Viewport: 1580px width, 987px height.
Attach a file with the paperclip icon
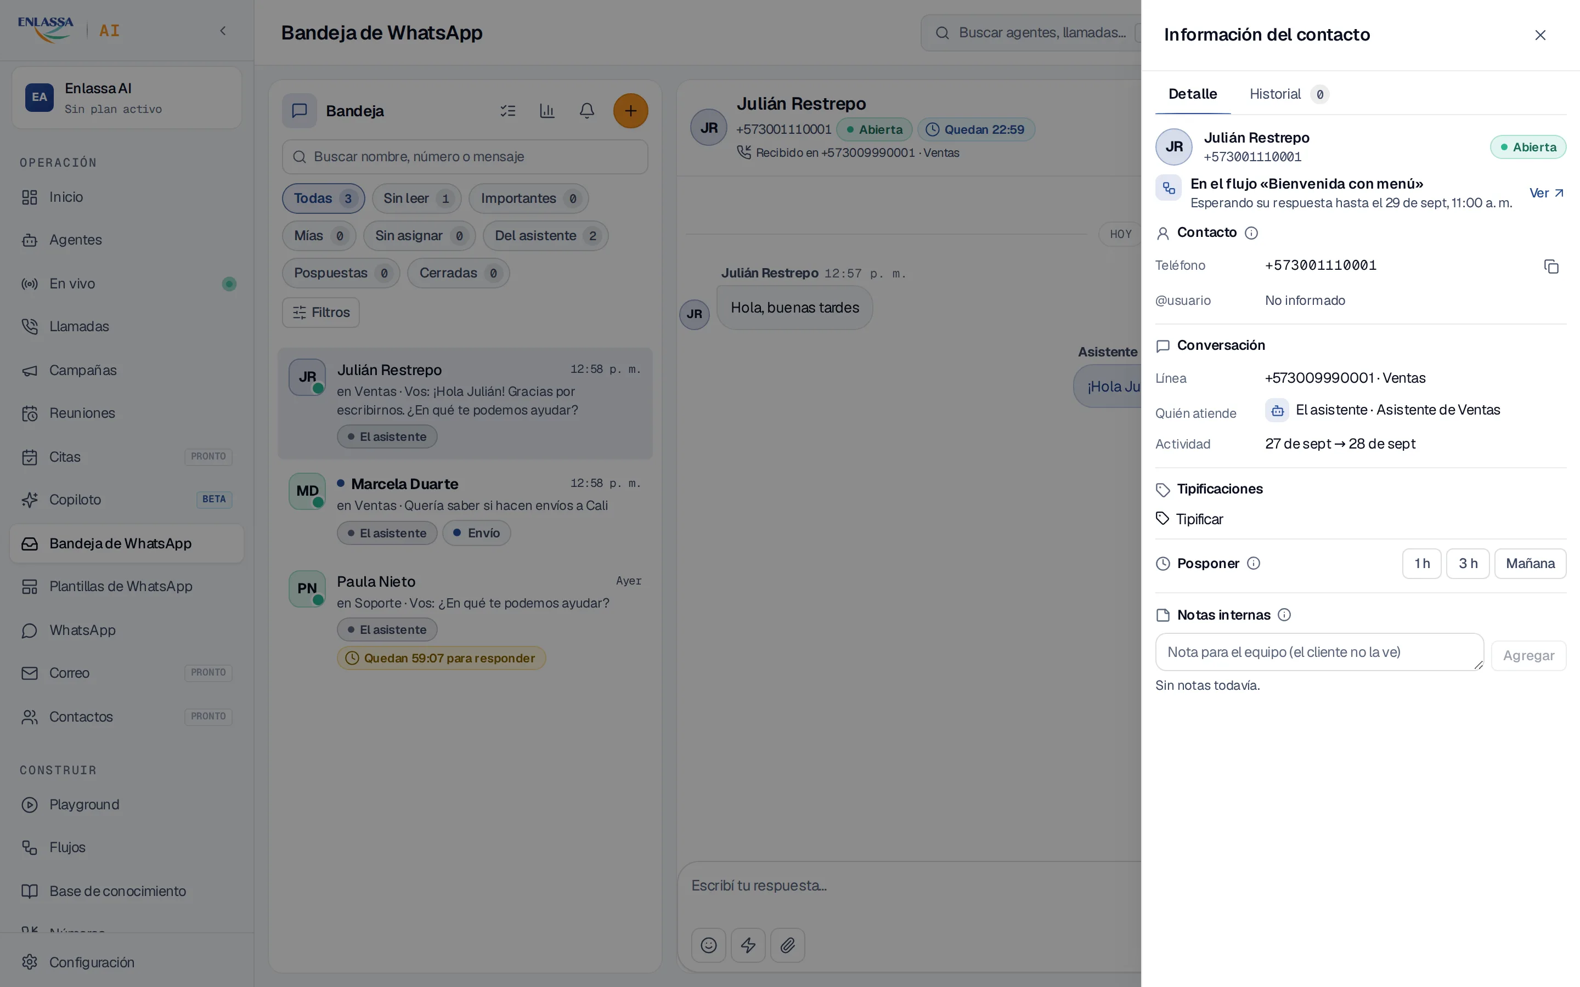click(787, 945)
